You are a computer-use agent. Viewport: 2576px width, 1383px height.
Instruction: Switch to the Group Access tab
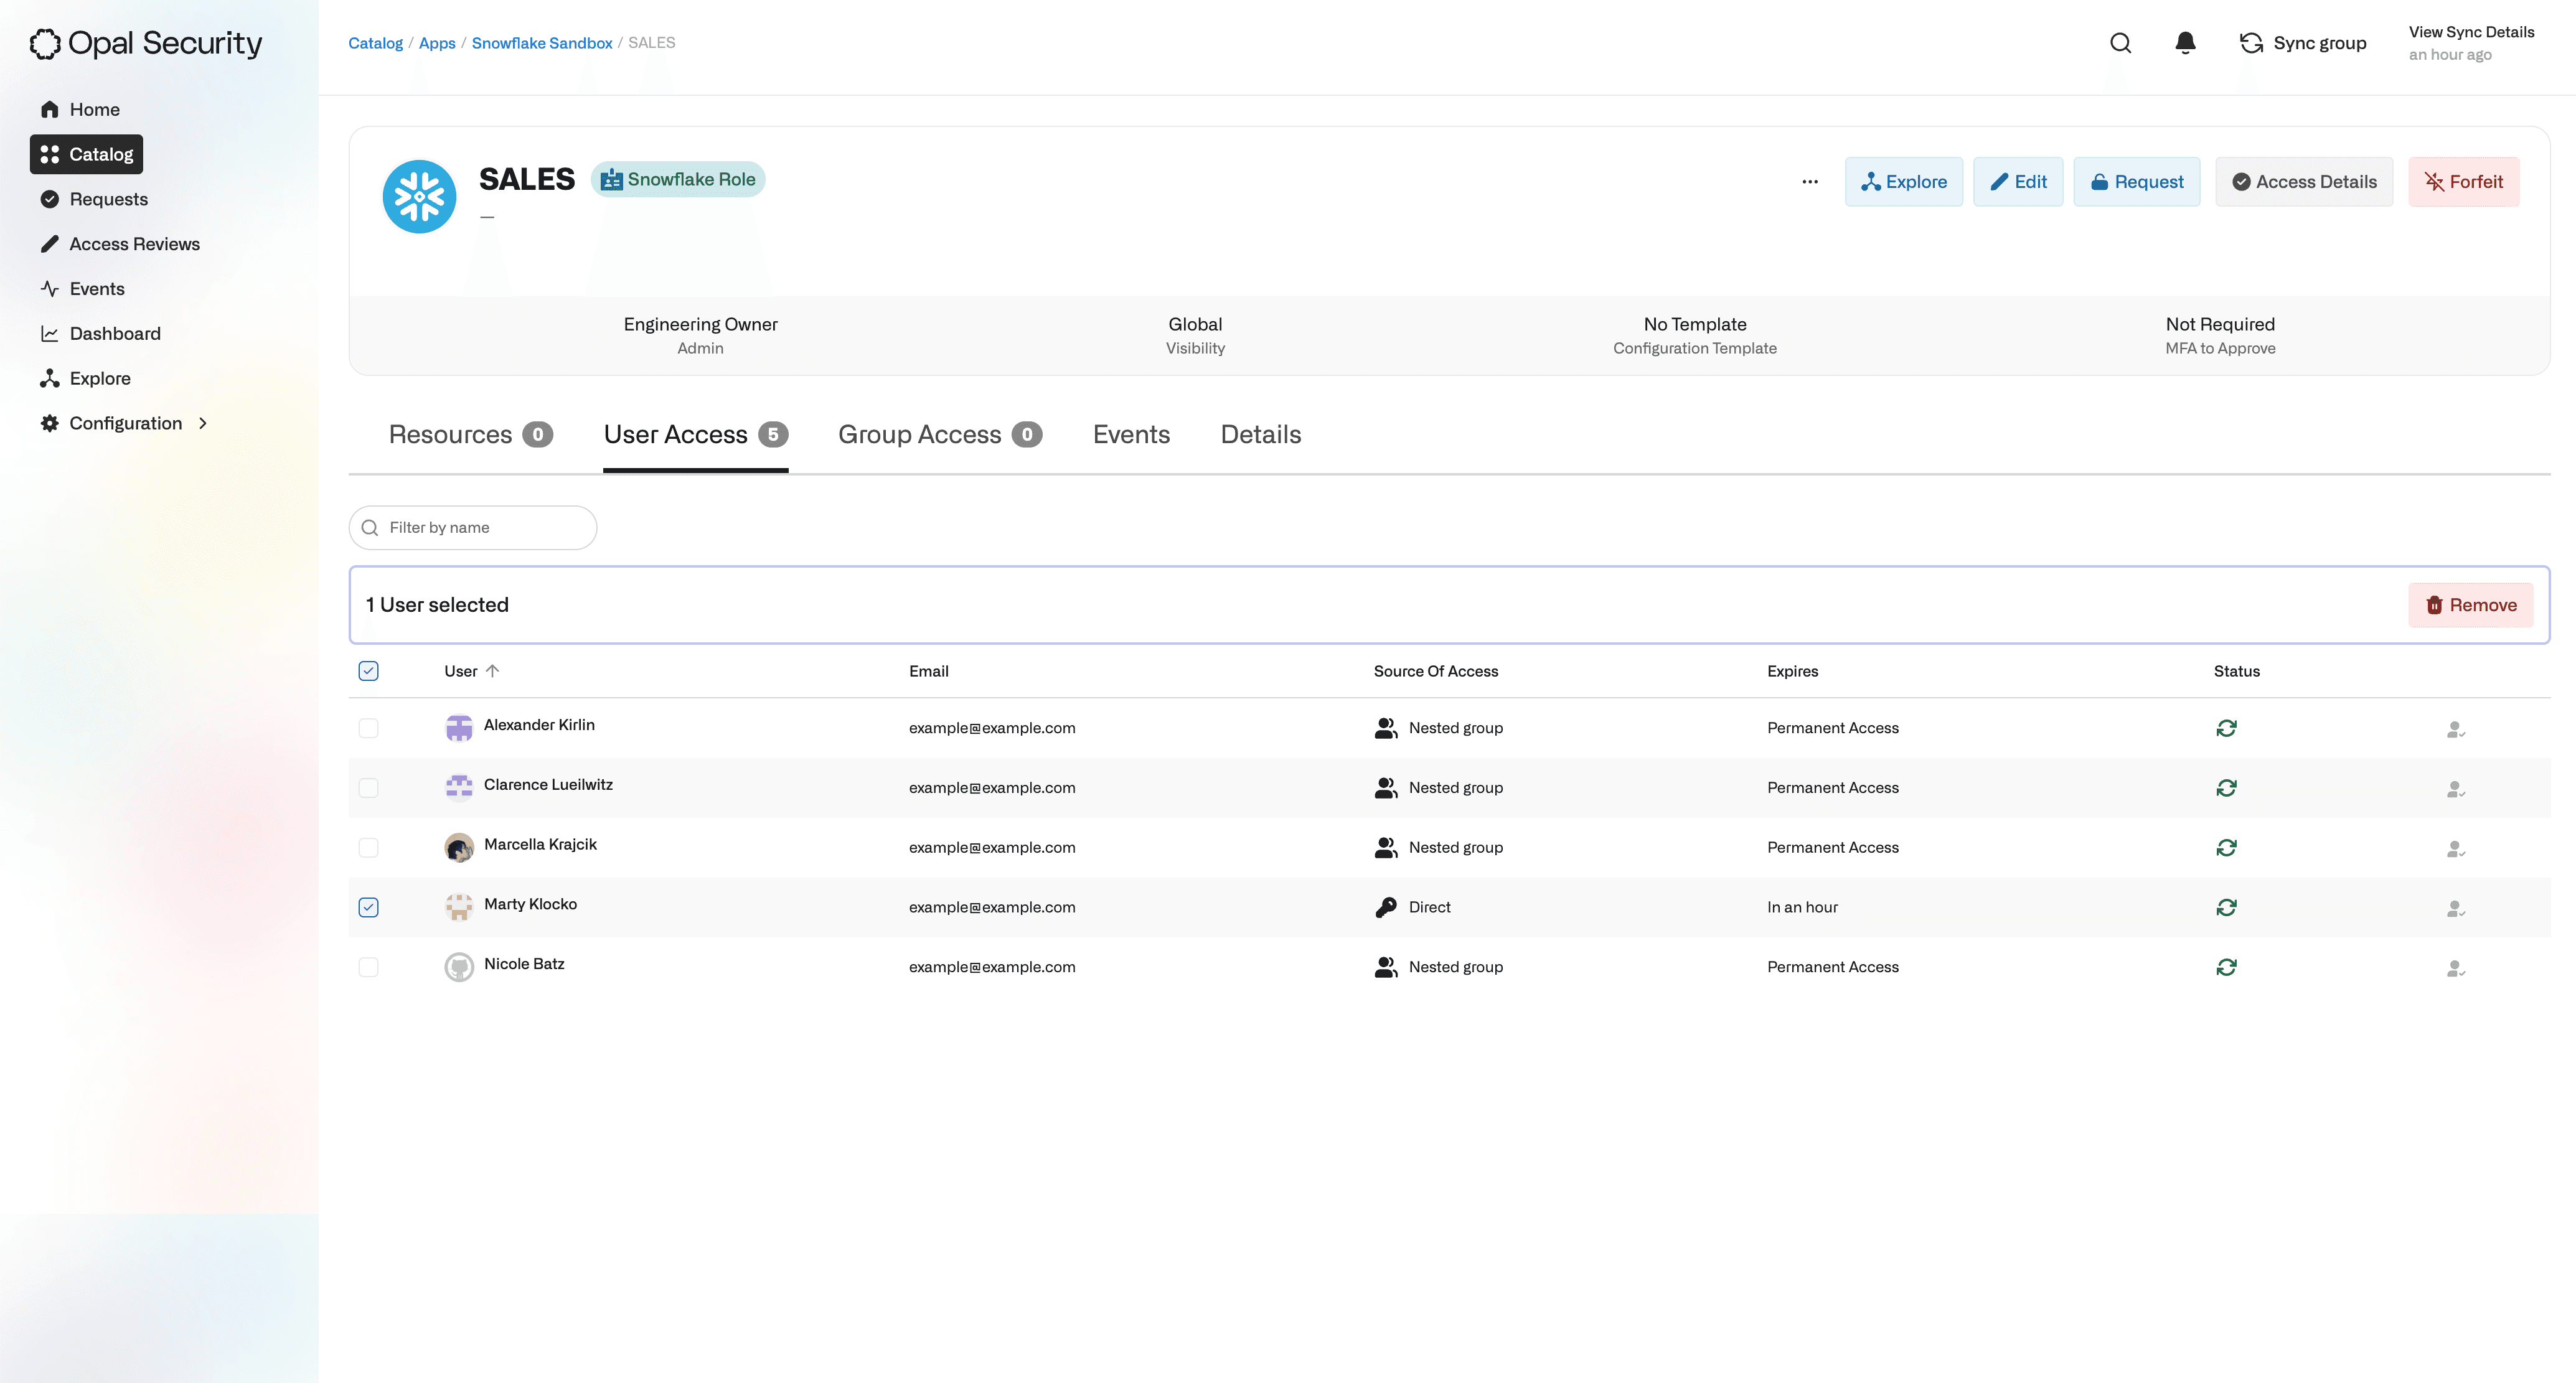pyautogui.click(x=940, y=435)
